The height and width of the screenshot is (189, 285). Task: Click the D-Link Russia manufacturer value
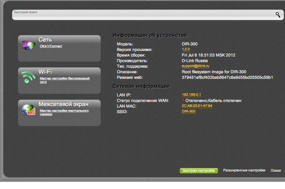tap(195, 60)
